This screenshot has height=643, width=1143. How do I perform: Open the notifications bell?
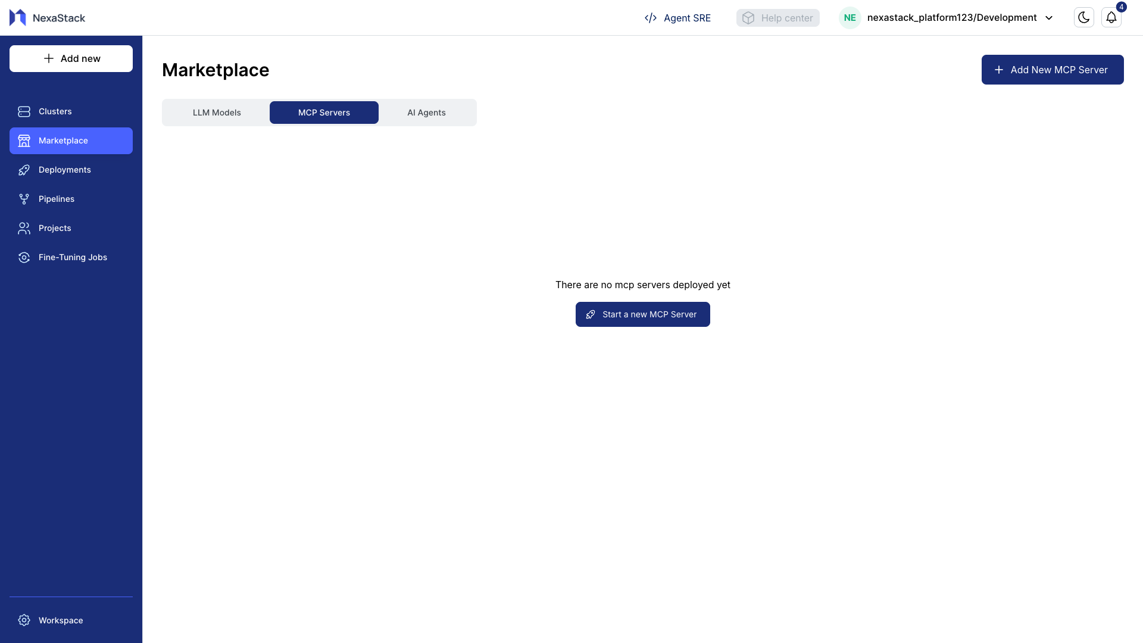click(1111, 18)
